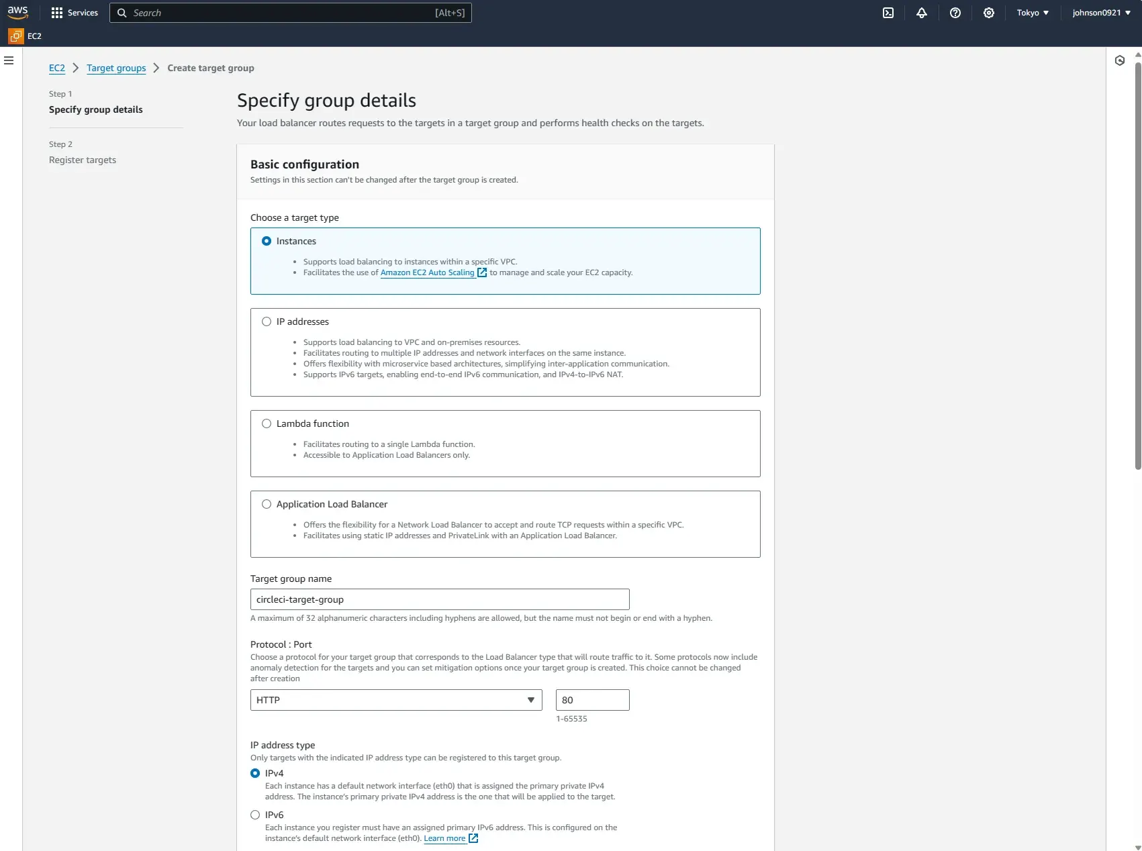This screenshot has height=851, width=1142.
Task: Open the Services menu
Action: click(x=74, y=12)
